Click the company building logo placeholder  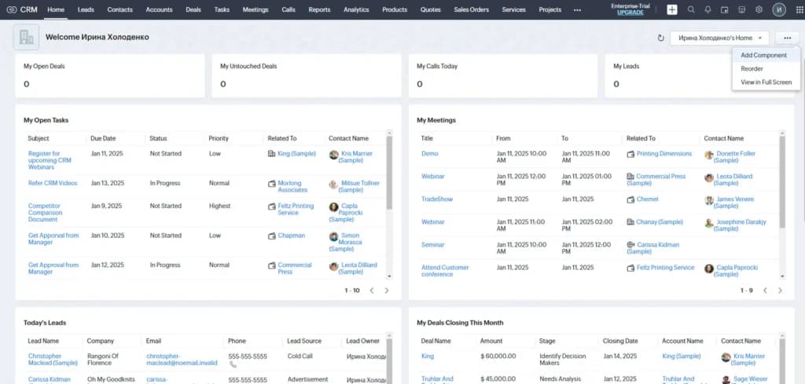(x=26, y=37)
